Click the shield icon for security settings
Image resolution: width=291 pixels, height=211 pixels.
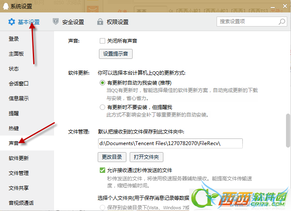[55, 22]
